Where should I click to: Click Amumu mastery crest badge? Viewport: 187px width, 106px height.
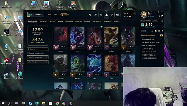click(x=73, y=75)
